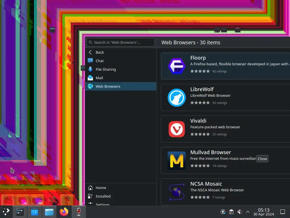Click NCSA Mosaic's 7 ratings text
Image resolution: width=290 pixels, height=218 pixels.
click(219, 197)
